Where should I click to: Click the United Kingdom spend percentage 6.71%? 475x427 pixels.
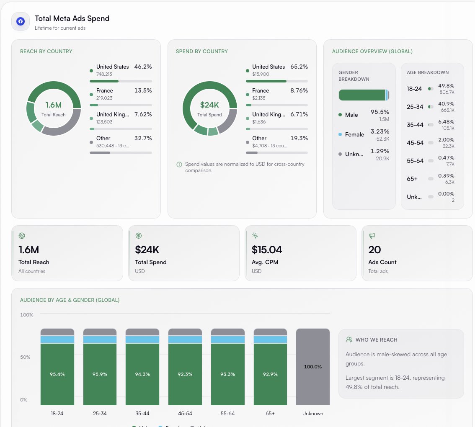[299, 114]
